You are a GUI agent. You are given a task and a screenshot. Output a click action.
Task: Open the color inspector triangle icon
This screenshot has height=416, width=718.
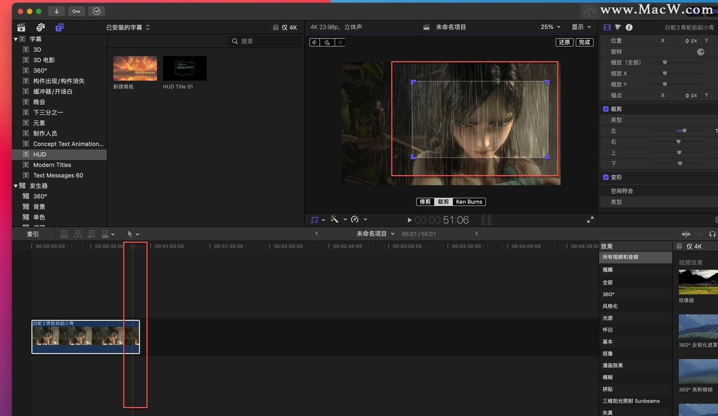618,27
